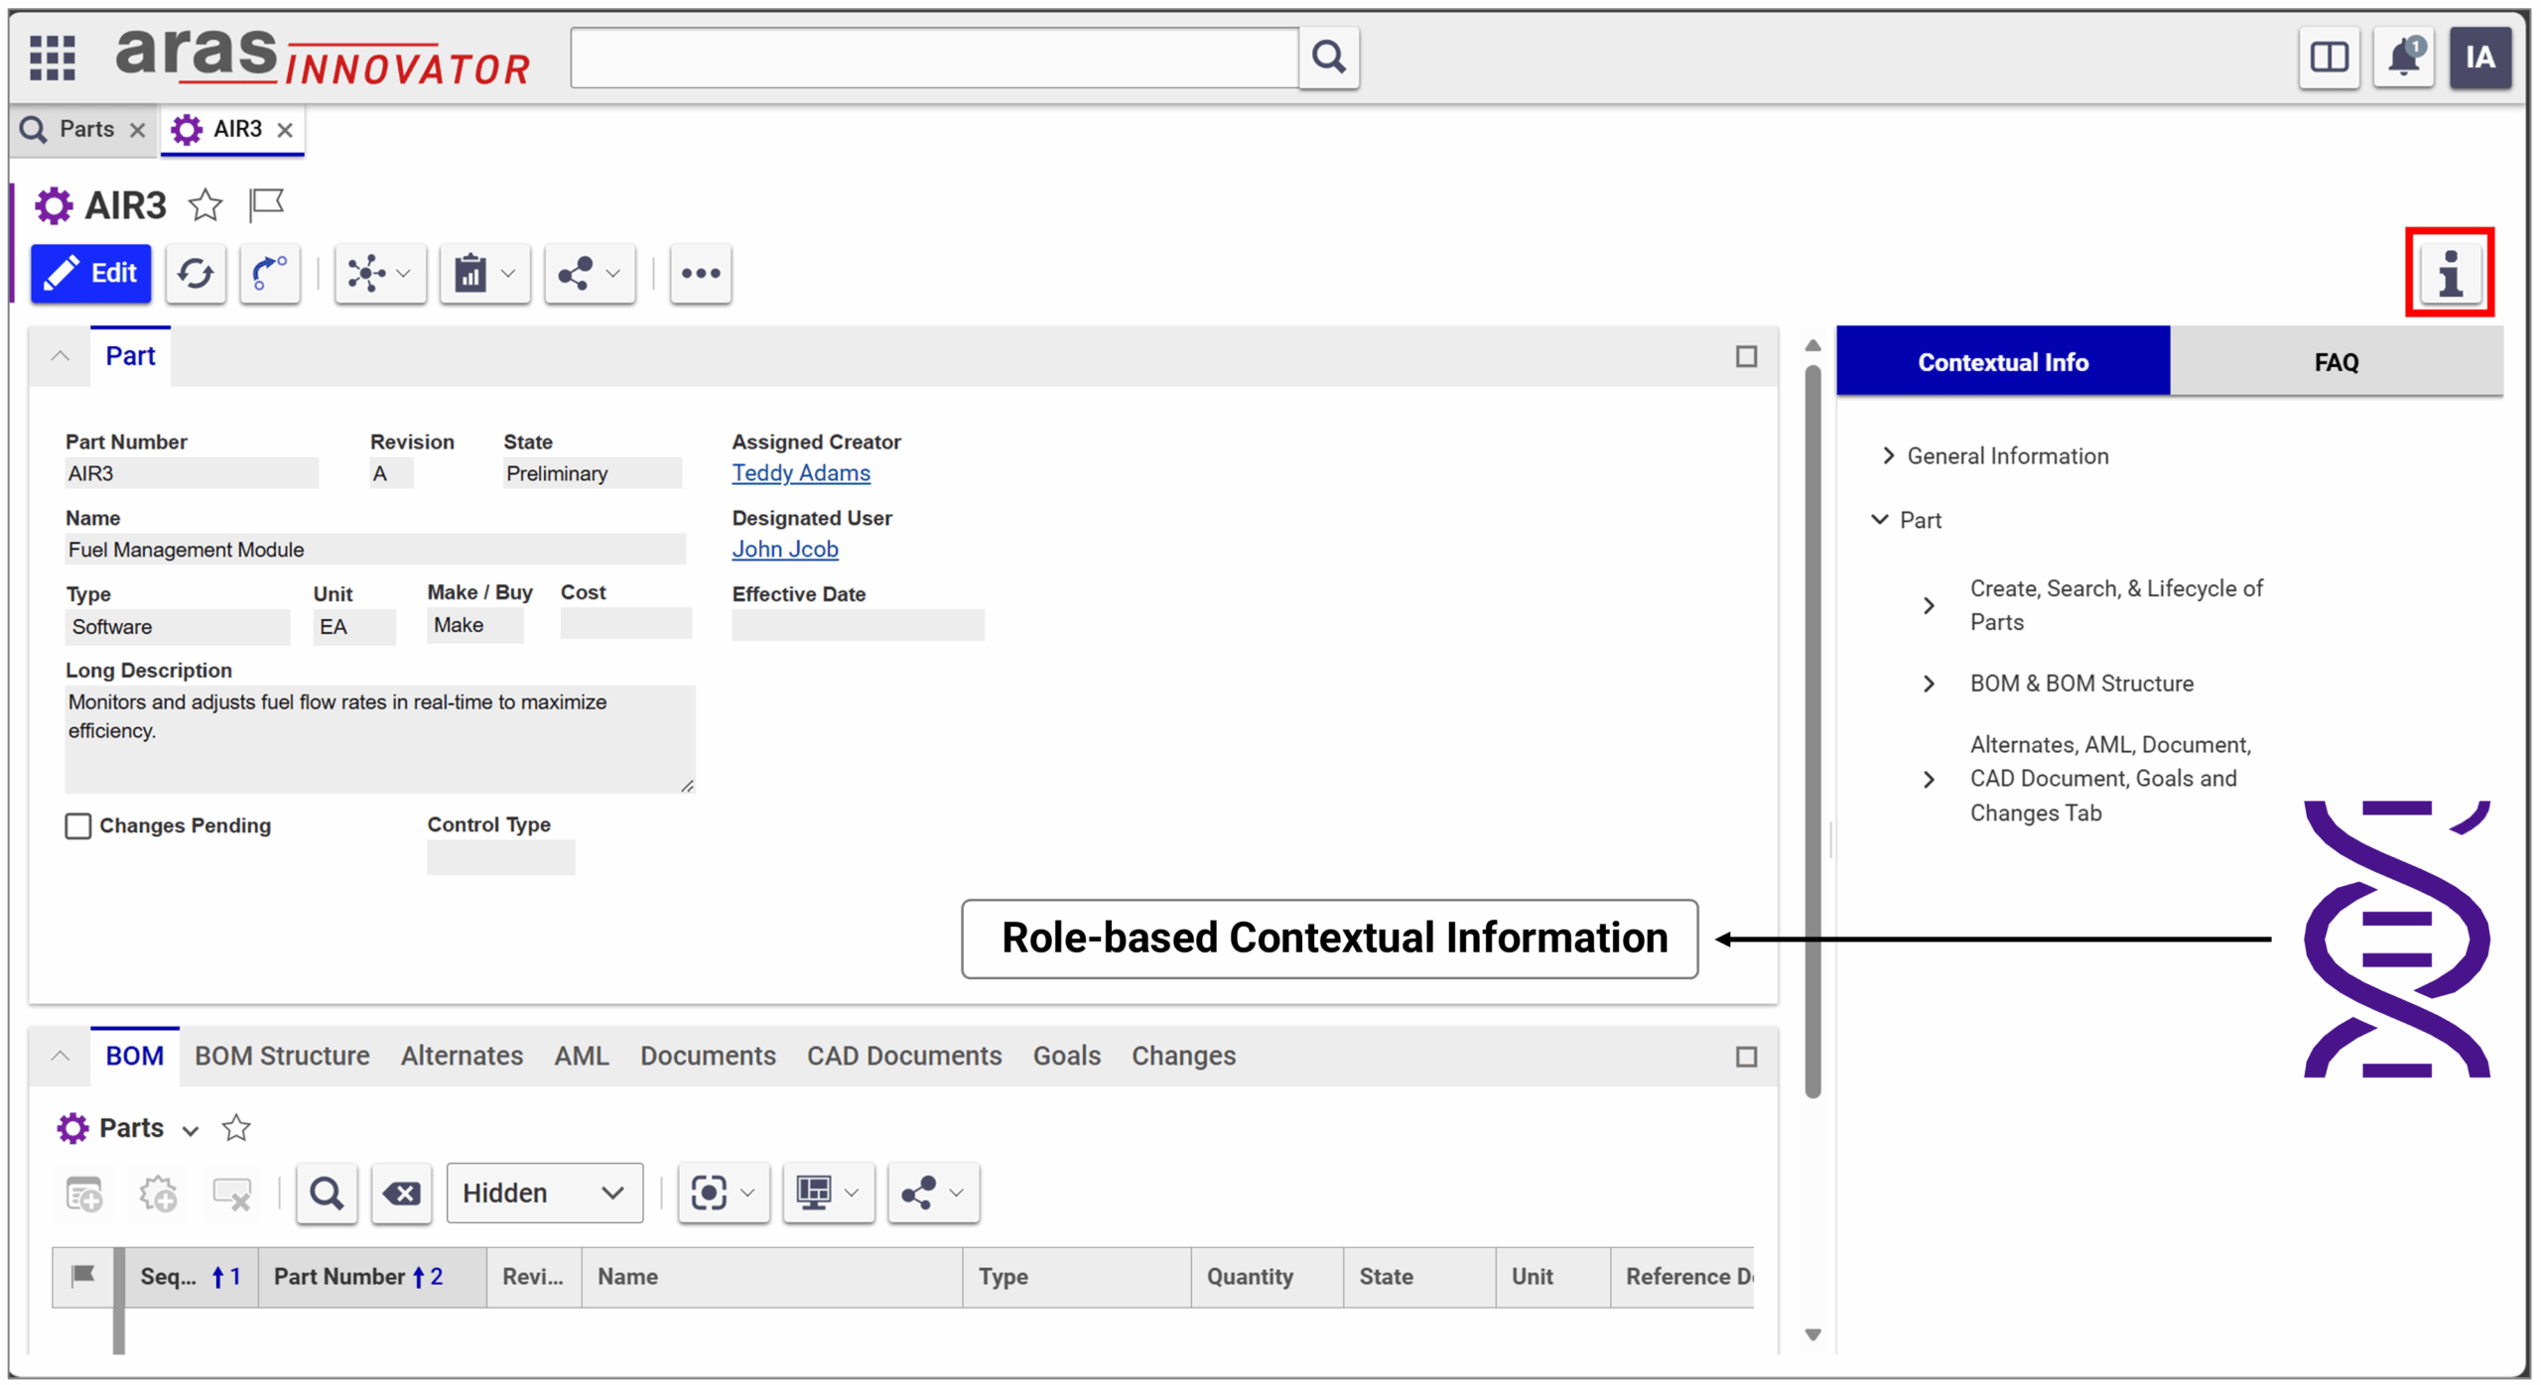The height and width of the screenshot is (1385, 2541).
Task: Collapse the Part tree node
Action: 1879,520
